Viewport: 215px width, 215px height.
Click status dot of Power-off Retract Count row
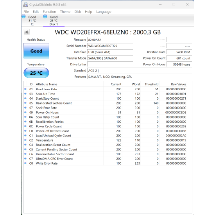pos(25,131)
